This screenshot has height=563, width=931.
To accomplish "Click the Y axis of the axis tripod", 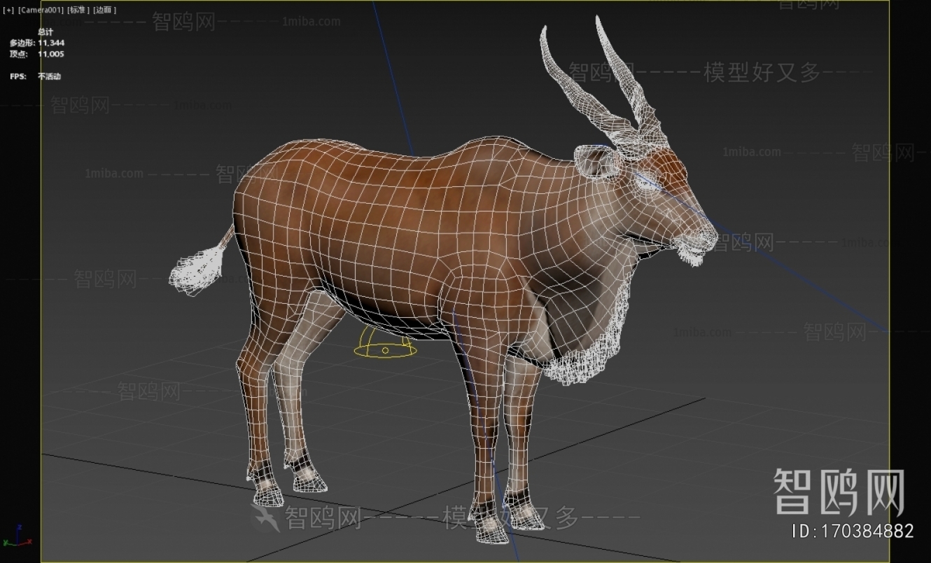I will click(x=6, y=543).
